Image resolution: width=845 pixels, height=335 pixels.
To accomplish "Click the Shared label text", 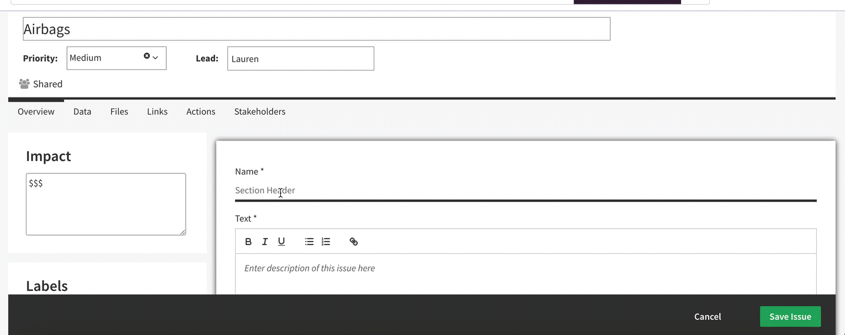I will coord(48,84).
